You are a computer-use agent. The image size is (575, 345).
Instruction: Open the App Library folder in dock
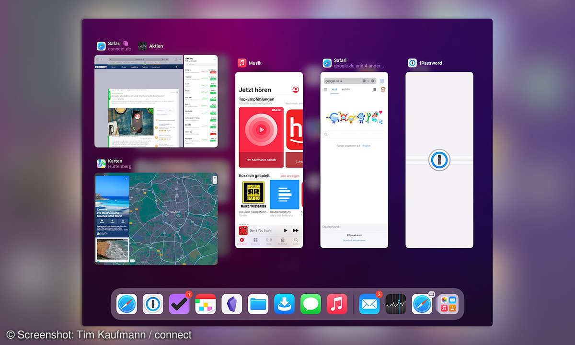(448, 304)
